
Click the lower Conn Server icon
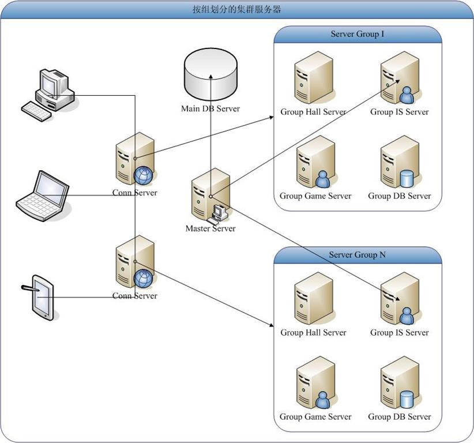(x=135, y=262)
